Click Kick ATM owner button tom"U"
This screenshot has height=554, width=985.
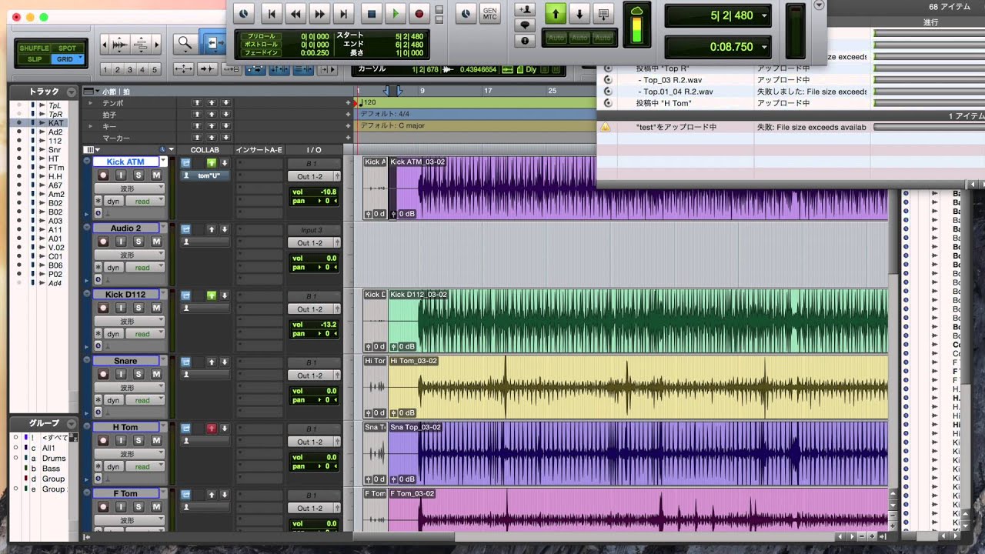[205, 175]
